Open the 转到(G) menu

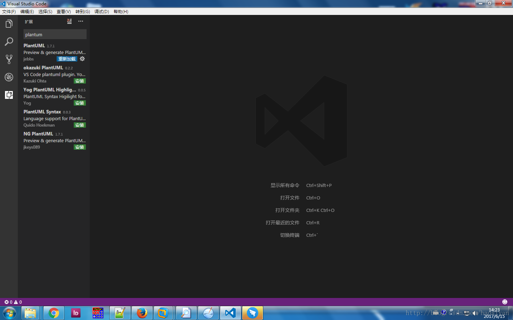coord(83,12)
